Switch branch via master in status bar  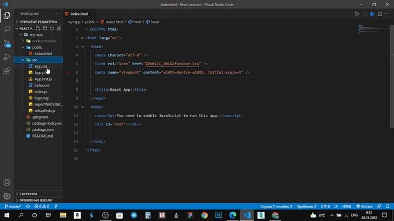[13, 206]
